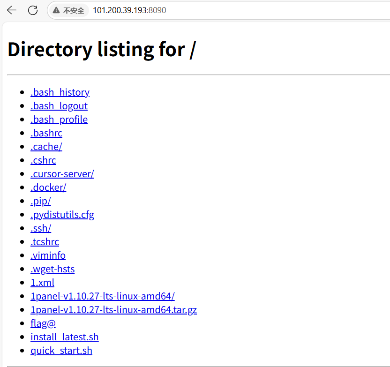Open the install_latest.sh script link
390x367 pixels.
point(64,337)
